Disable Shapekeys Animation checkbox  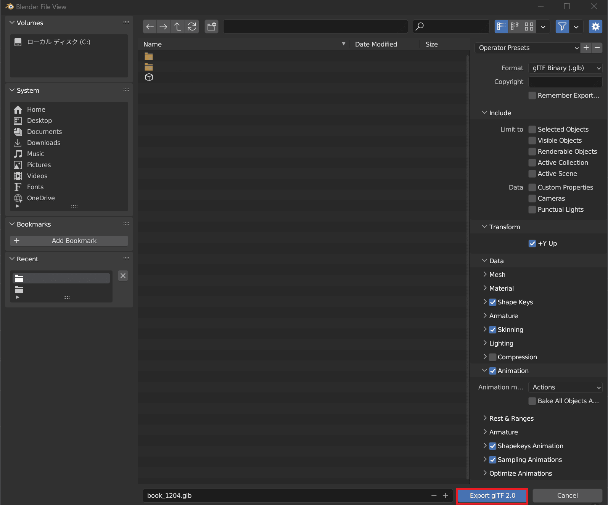492,446
